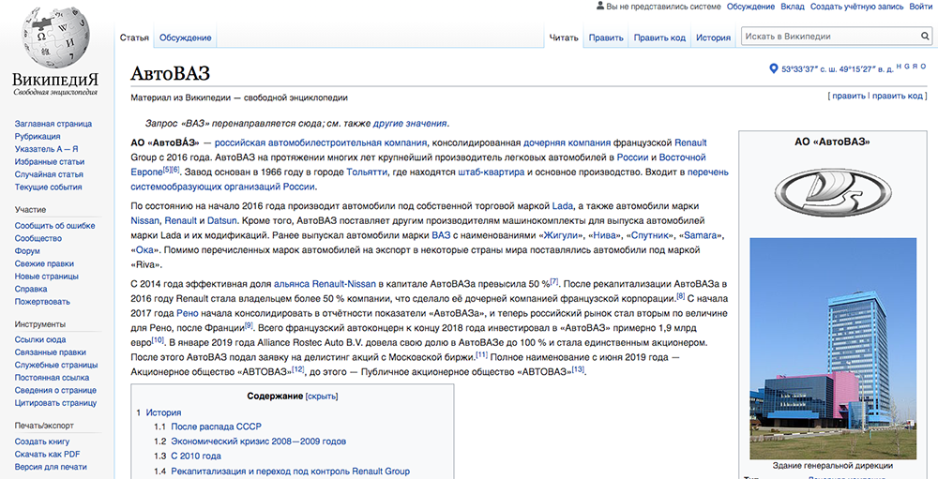Click the user icon beside login notice
The width and height of the screenshot is (938, 479).
pyautogui.click(x=599, y=7)
